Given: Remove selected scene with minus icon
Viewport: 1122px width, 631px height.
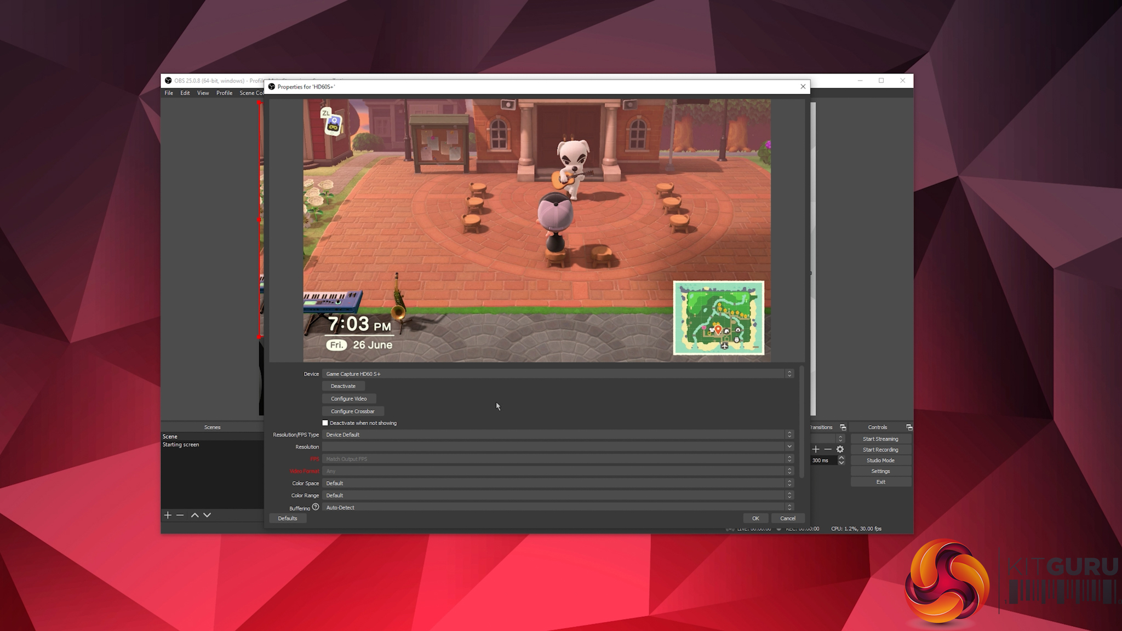Looking at the screenshot, I should click(x=180, y=515).
